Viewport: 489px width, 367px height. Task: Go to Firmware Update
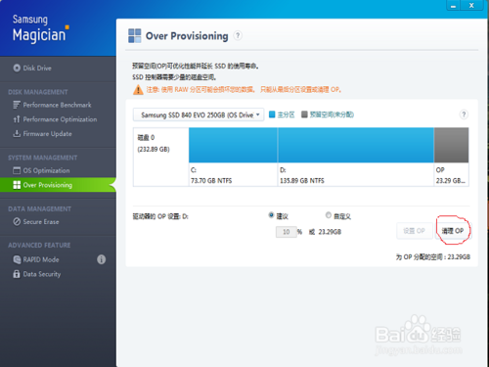tap(48, 134)
